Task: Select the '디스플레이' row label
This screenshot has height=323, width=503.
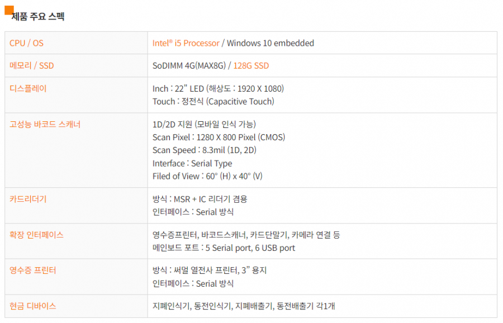Action: (29, 88)
